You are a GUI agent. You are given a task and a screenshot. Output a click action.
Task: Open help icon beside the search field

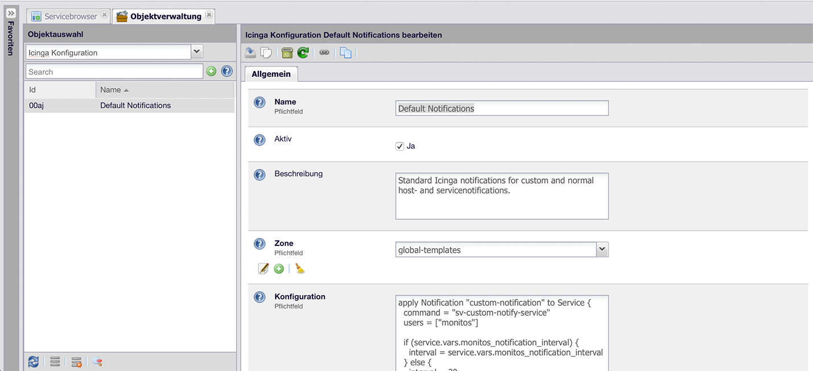click(226, 72)
